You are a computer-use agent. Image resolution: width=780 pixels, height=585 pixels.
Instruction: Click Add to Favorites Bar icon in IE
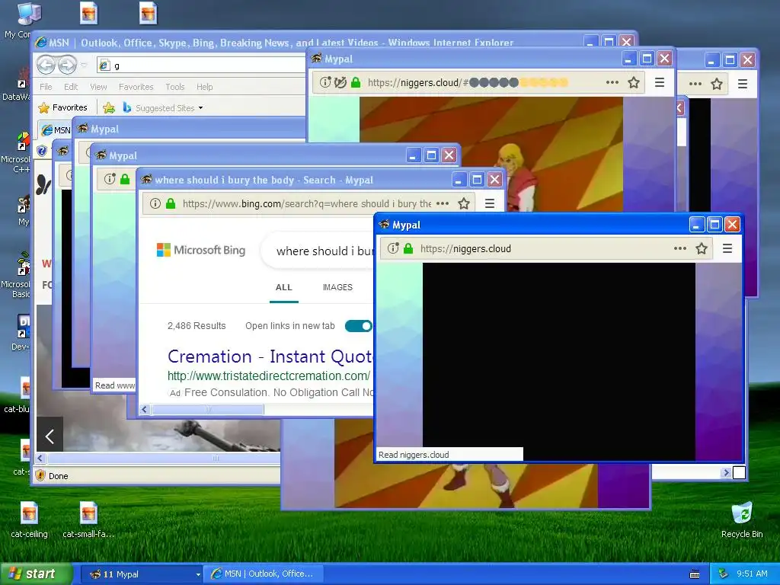click(x=109, y=107)
